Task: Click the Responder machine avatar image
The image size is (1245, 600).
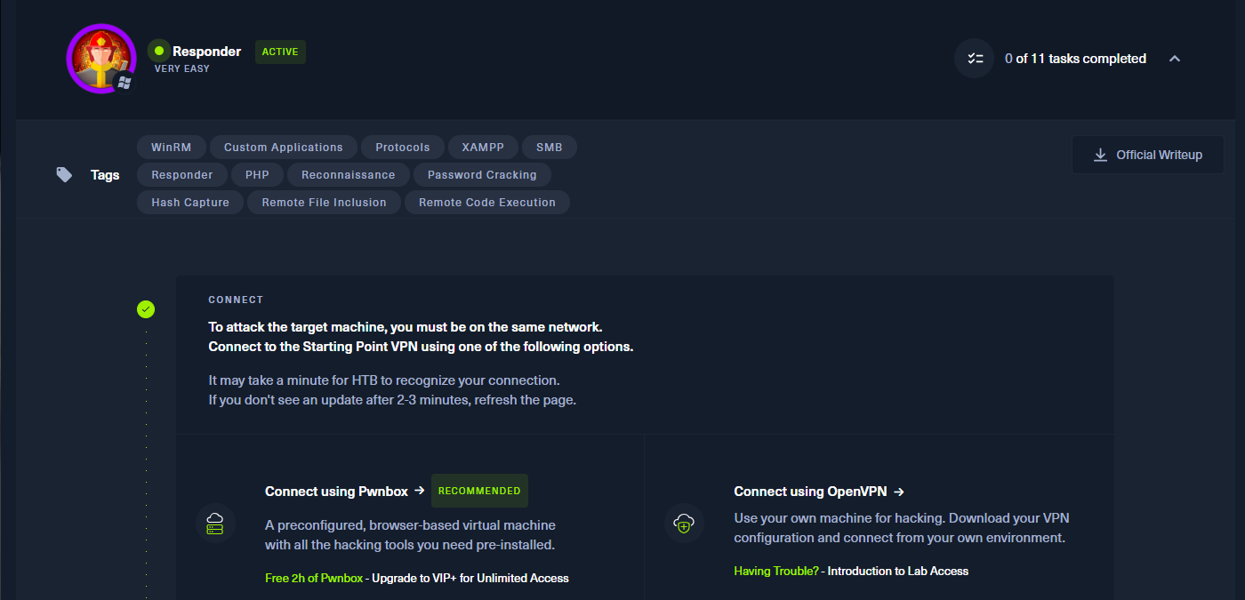Action: pos(100,57)
